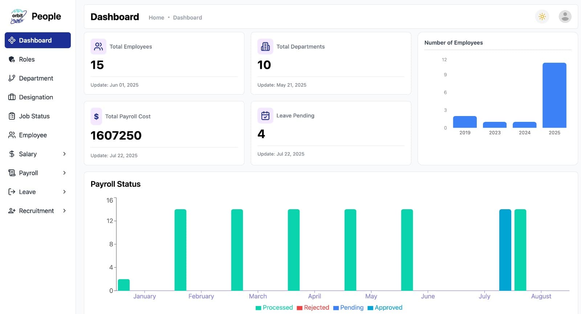Click total employees value 15
581x314 pixels.
click(97, 65)
